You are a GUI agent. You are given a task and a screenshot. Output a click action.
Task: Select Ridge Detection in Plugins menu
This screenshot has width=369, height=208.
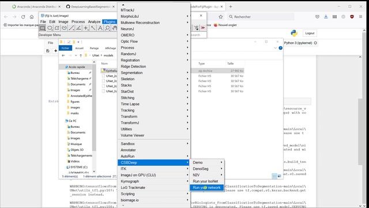(154, 66)
